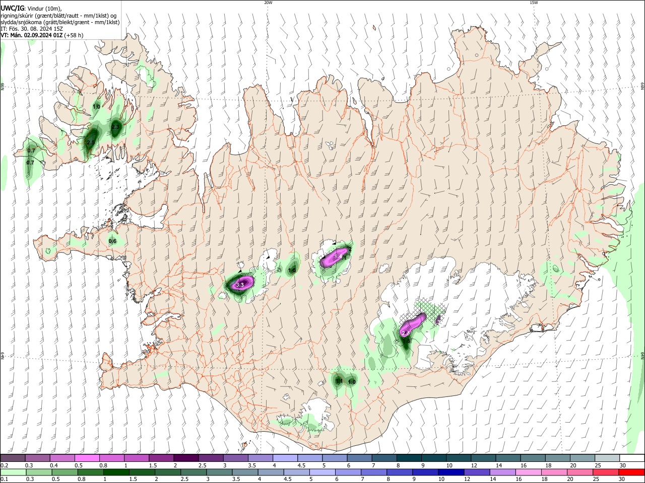Pick dark teal top-scale swatch between 8 and 9
The height and width of the screenshot is (483, 645).
409,458
